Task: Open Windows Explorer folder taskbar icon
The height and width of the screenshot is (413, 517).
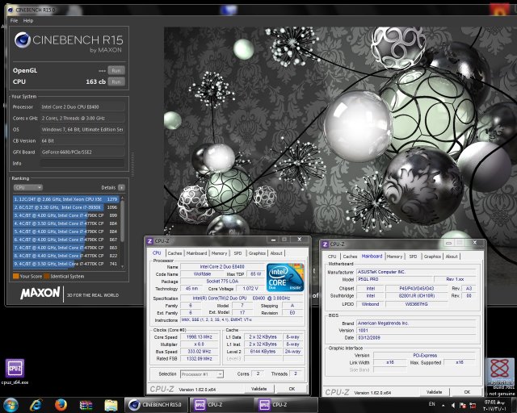Action: pyautogui.click(x=111, y=404)
